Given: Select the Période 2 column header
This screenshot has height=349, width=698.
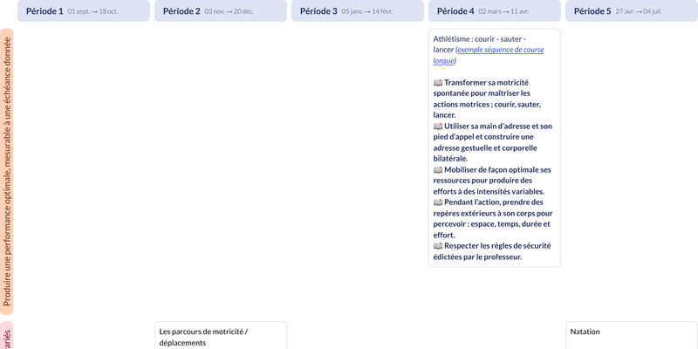Looking at the screenshot, I should pos(221,10).
